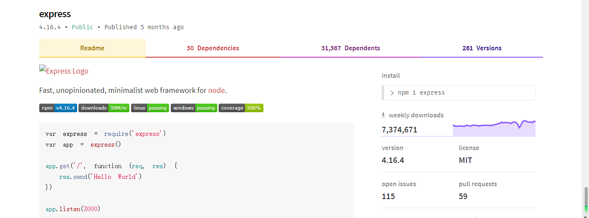Image resolution: width=589 pixels, height=218 pixels.
Task: Click the prompt chevron before npm i express
Action: 392,93
